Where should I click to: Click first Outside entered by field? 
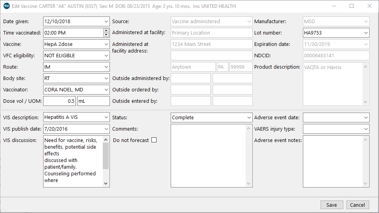(191, 101)
